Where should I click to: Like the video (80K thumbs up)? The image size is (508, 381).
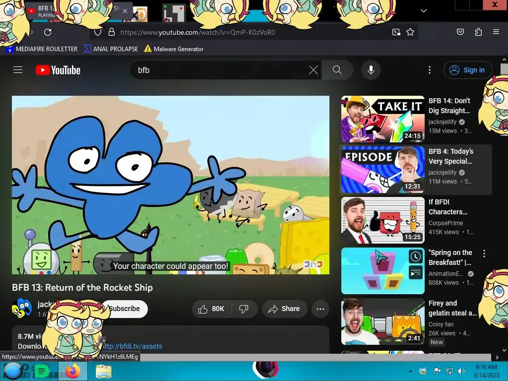tap(212, 309)
